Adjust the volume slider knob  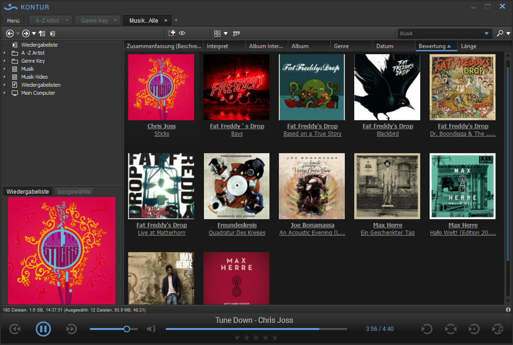[x=127, y=329]
